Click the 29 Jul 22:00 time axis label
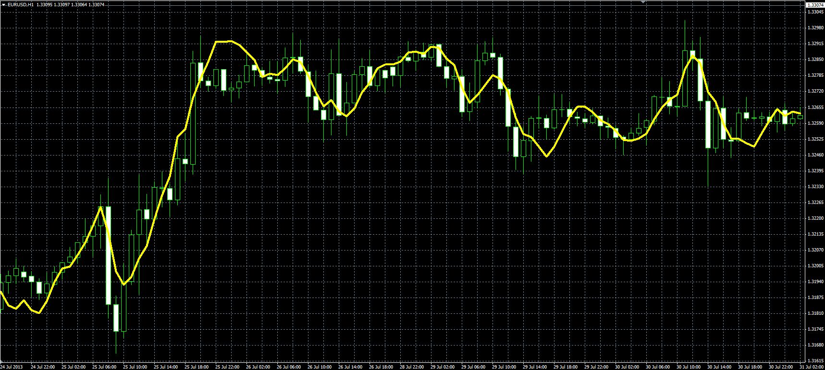 tap(596, 367)
